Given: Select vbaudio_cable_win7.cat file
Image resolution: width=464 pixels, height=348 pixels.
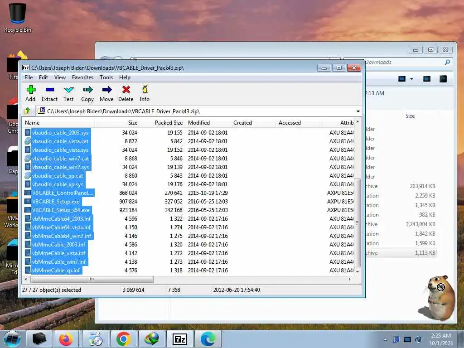Looking at the screenshot, I should coord(60,158).
